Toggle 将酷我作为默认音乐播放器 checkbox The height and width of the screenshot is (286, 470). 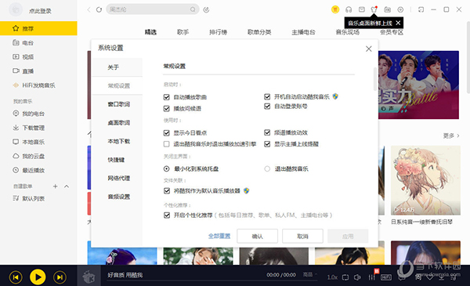coord(167,190)
